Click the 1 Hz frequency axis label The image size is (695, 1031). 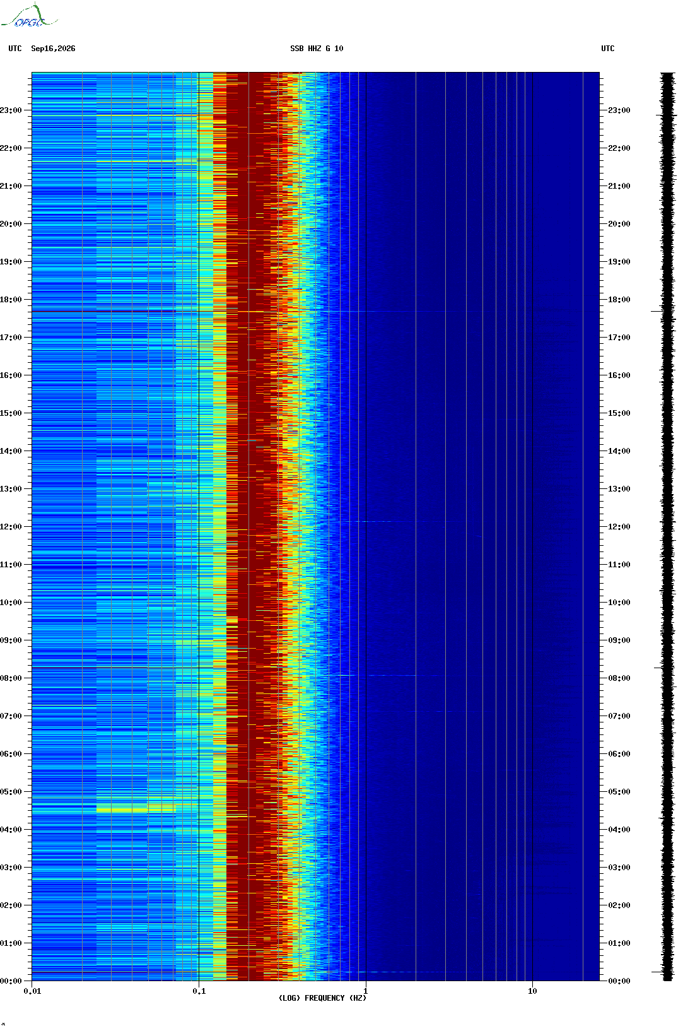(365, 991)
